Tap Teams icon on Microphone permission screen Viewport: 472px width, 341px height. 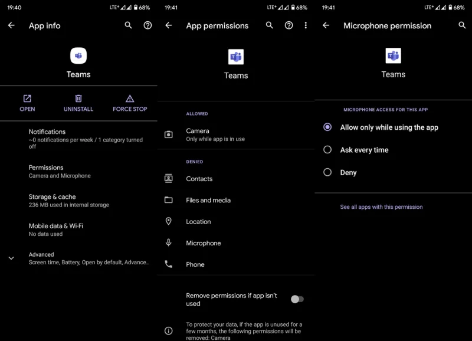393,55
